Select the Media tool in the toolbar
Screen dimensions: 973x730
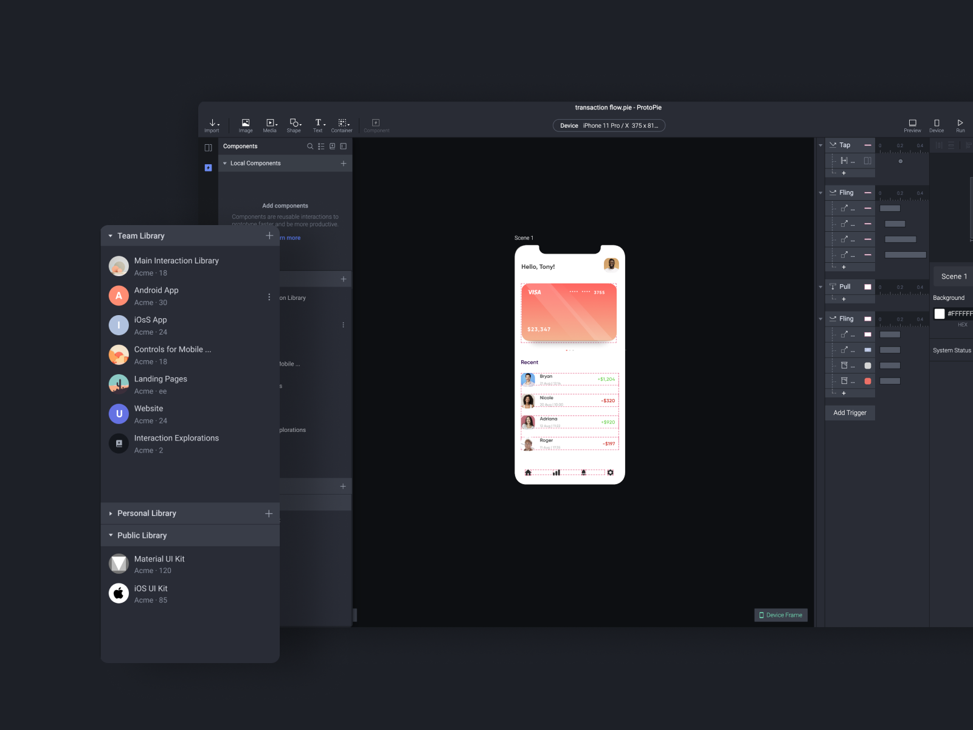coord(270,125)
